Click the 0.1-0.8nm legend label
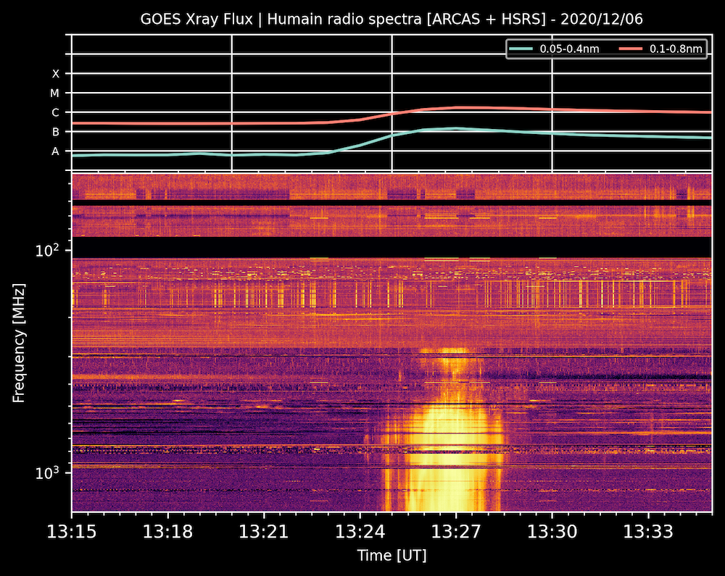Viewport: 725px width, 576px height. click(676, 49)
